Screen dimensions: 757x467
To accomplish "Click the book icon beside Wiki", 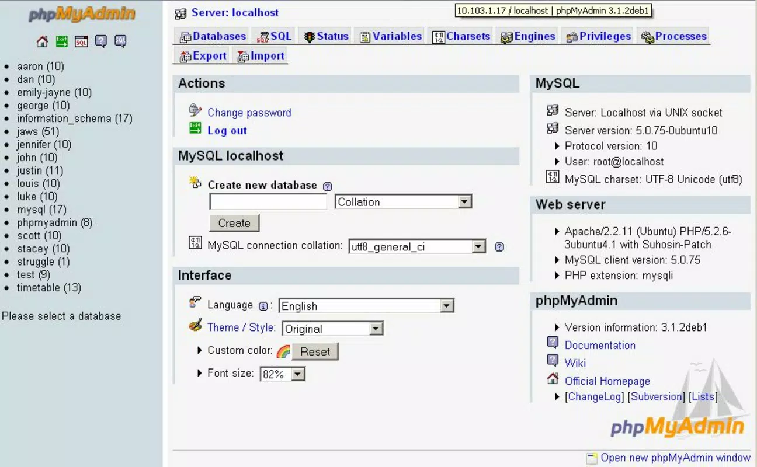I will coord(553,360).
